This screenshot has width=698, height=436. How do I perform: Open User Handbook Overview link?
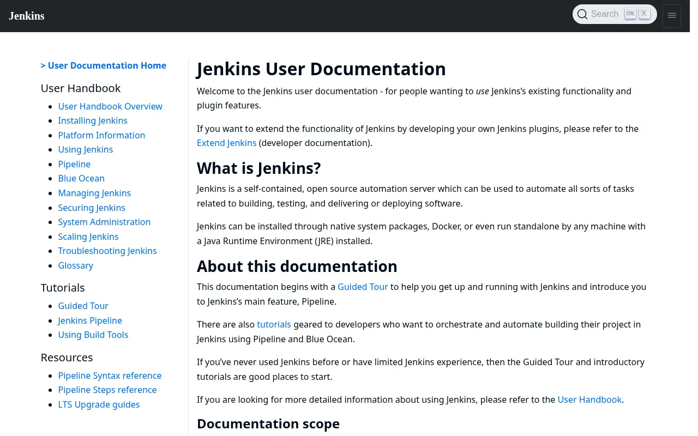click(x=110, y=106)
